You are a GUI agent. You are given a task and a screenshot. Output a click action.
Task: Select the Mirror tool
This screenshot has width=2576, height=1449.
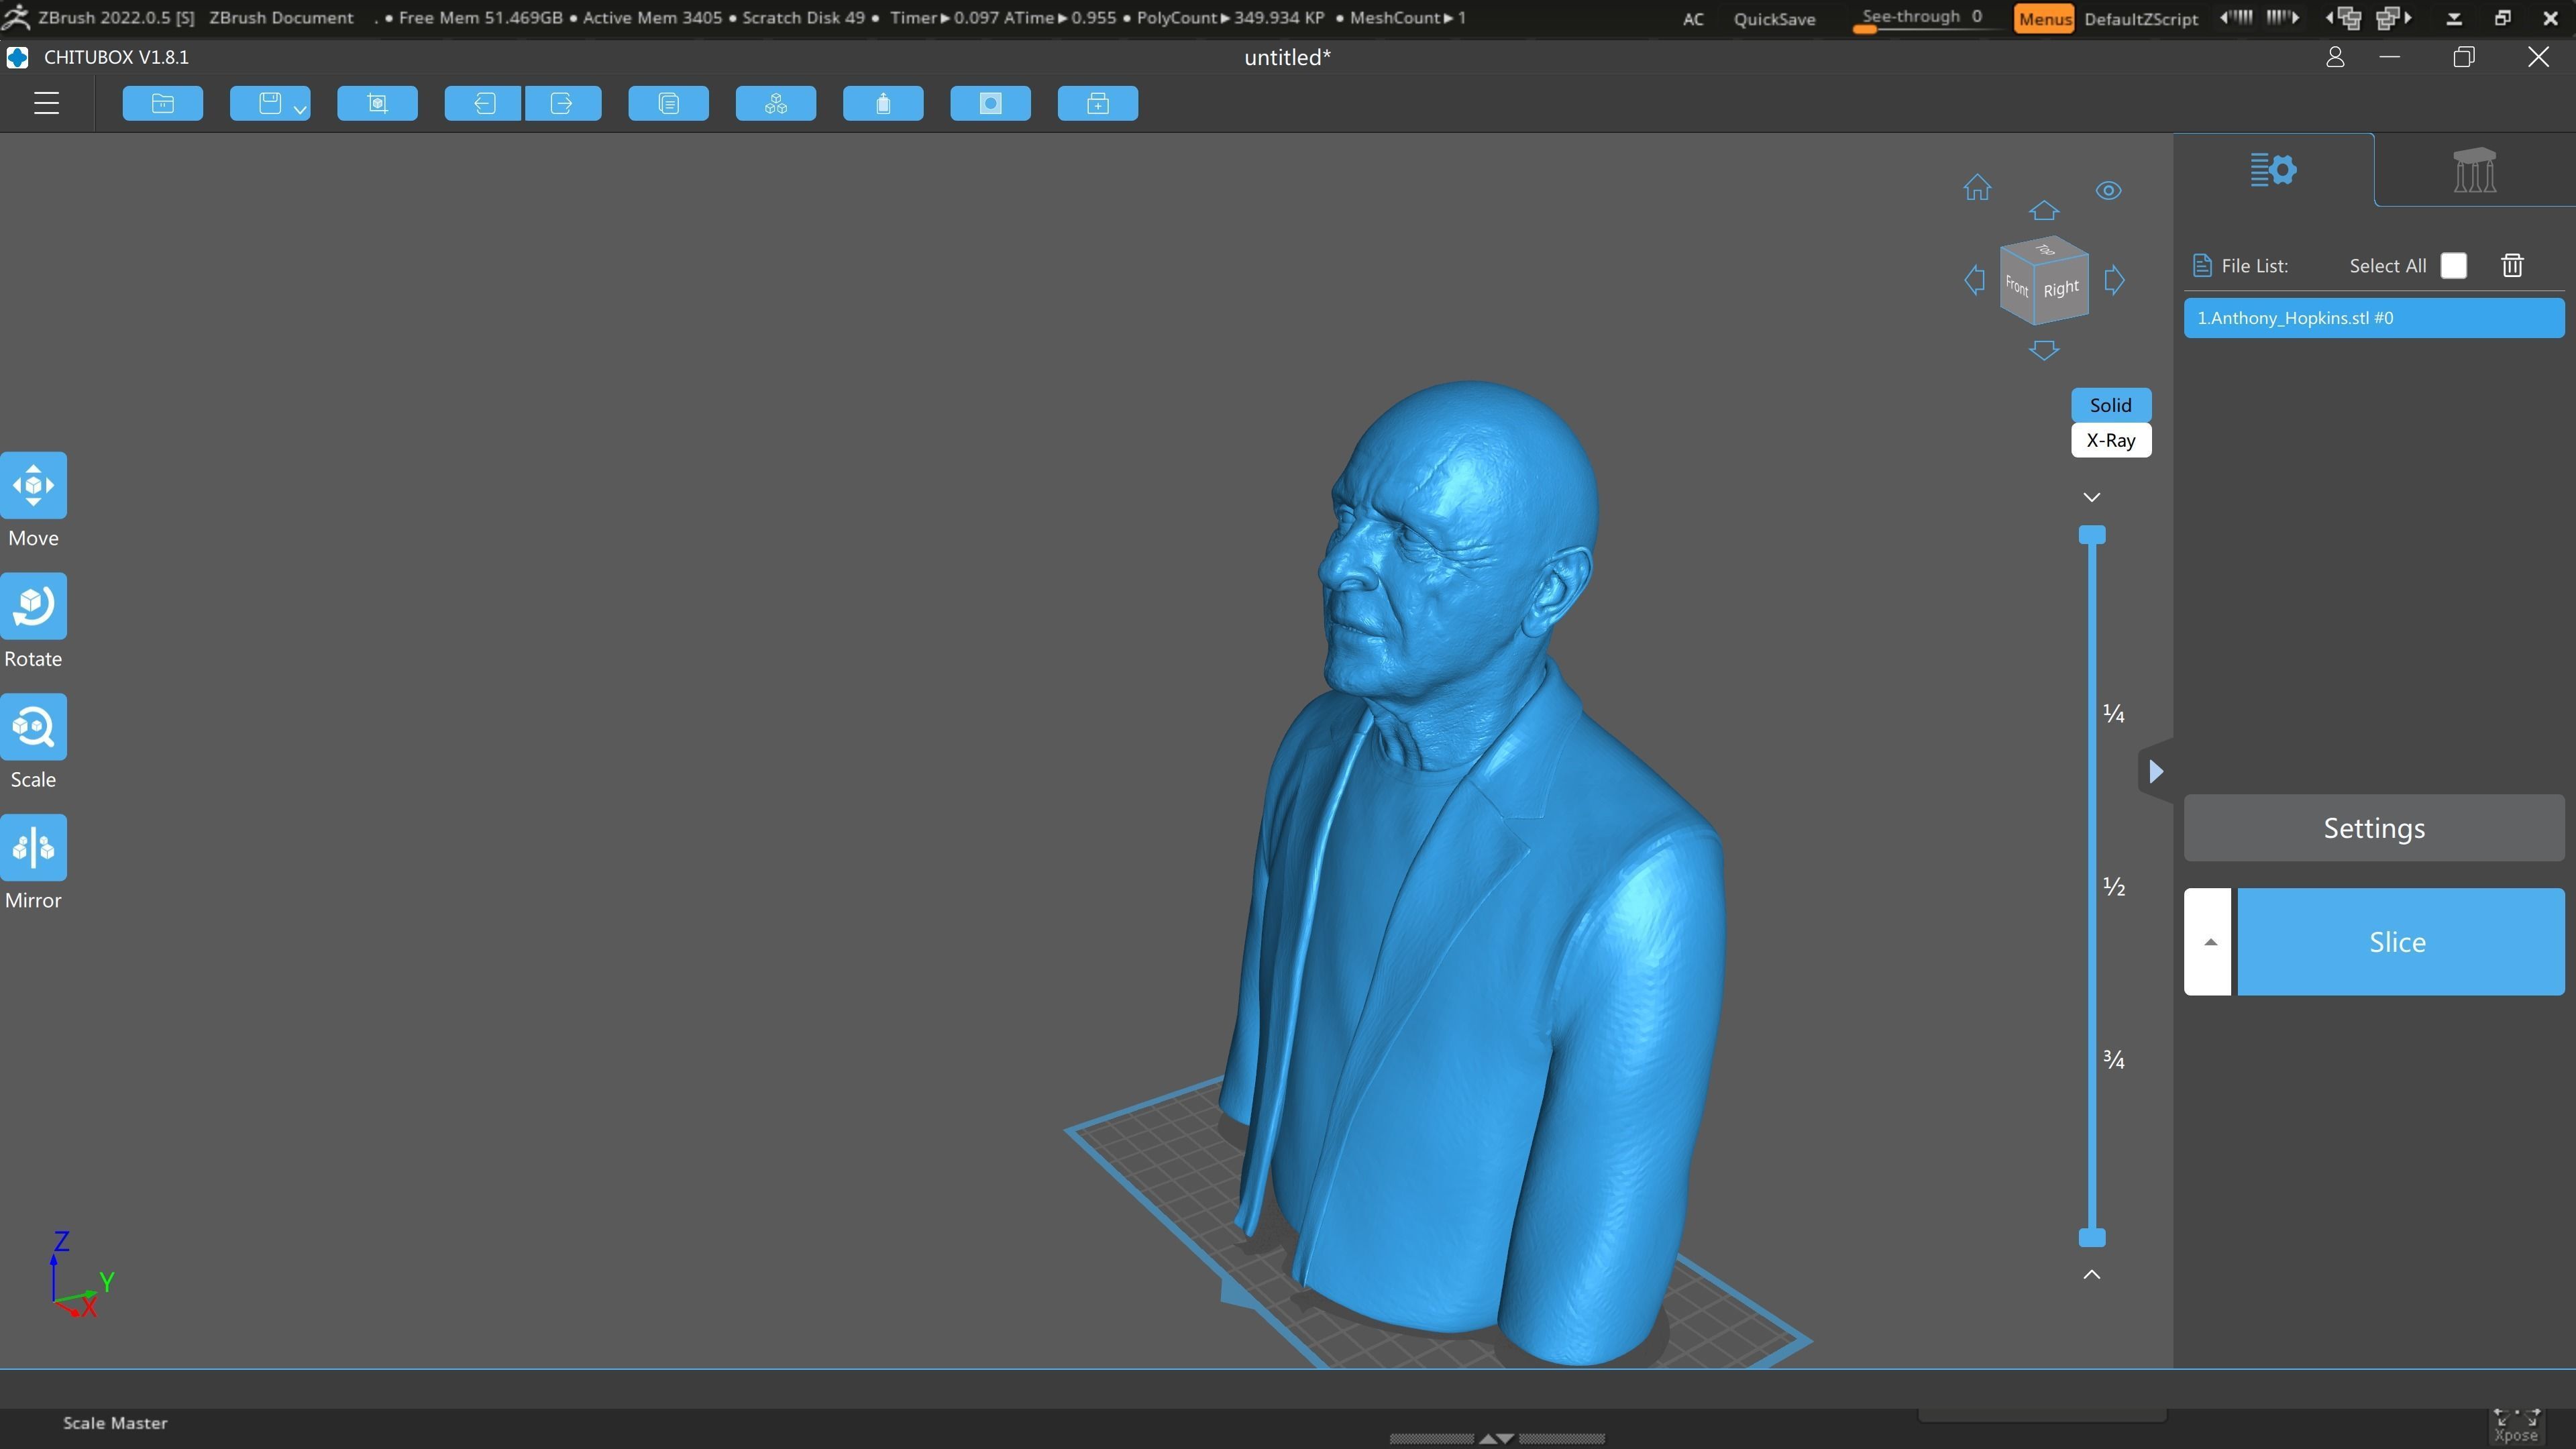(x=33, y=848)
